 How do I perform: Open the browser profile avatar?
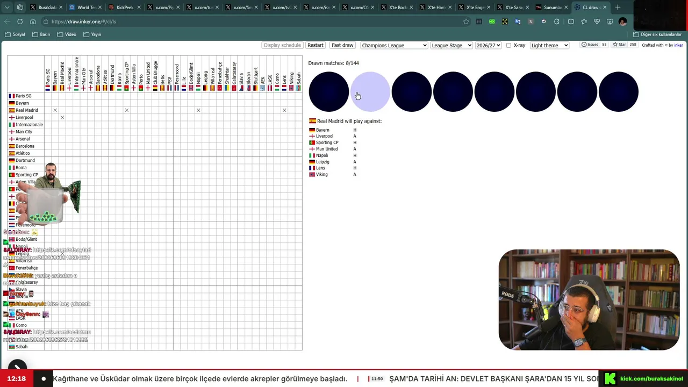[x=622, y=21]
